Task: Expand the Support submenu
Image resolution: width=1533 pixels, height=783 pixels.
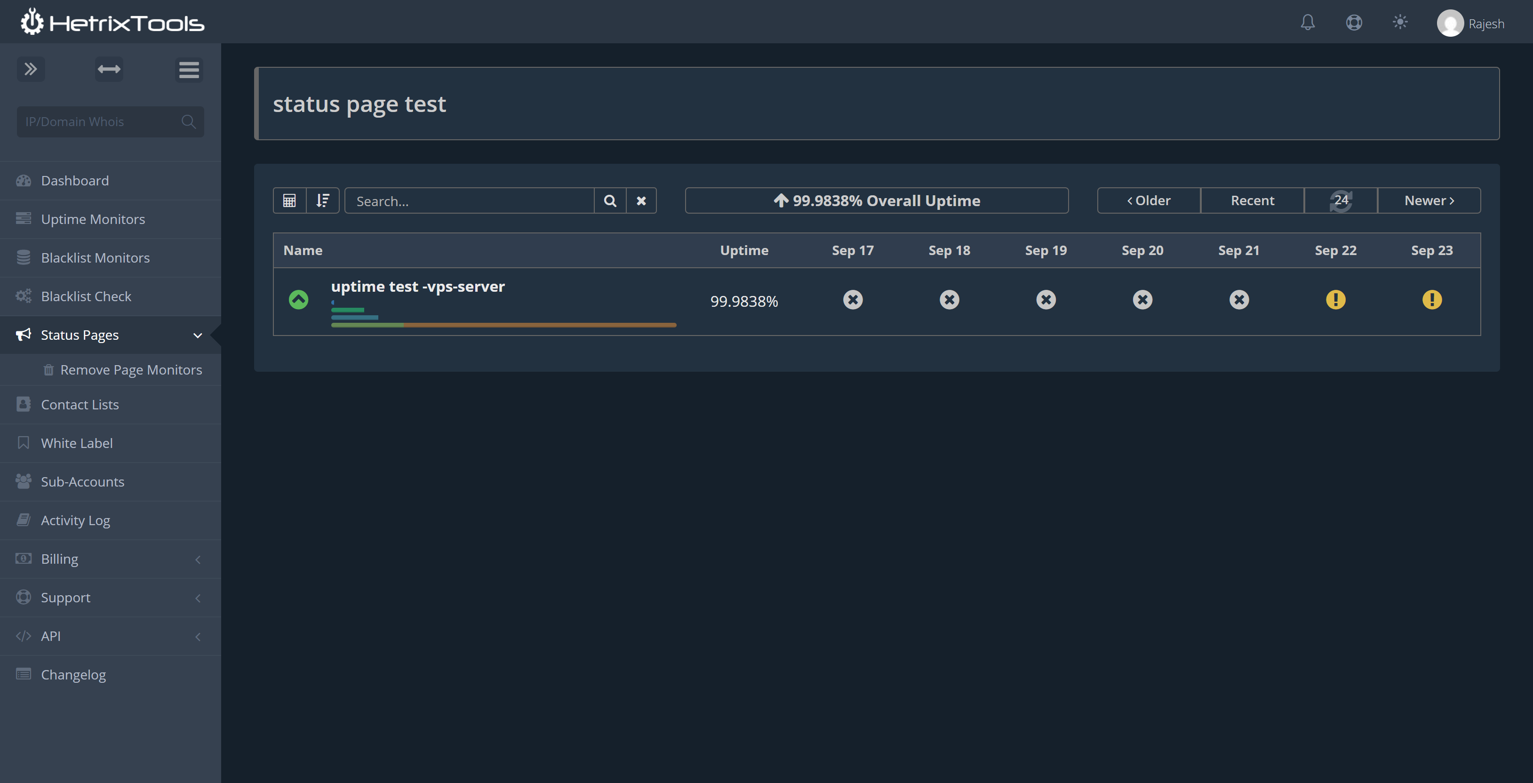Action: coord(110,598)
